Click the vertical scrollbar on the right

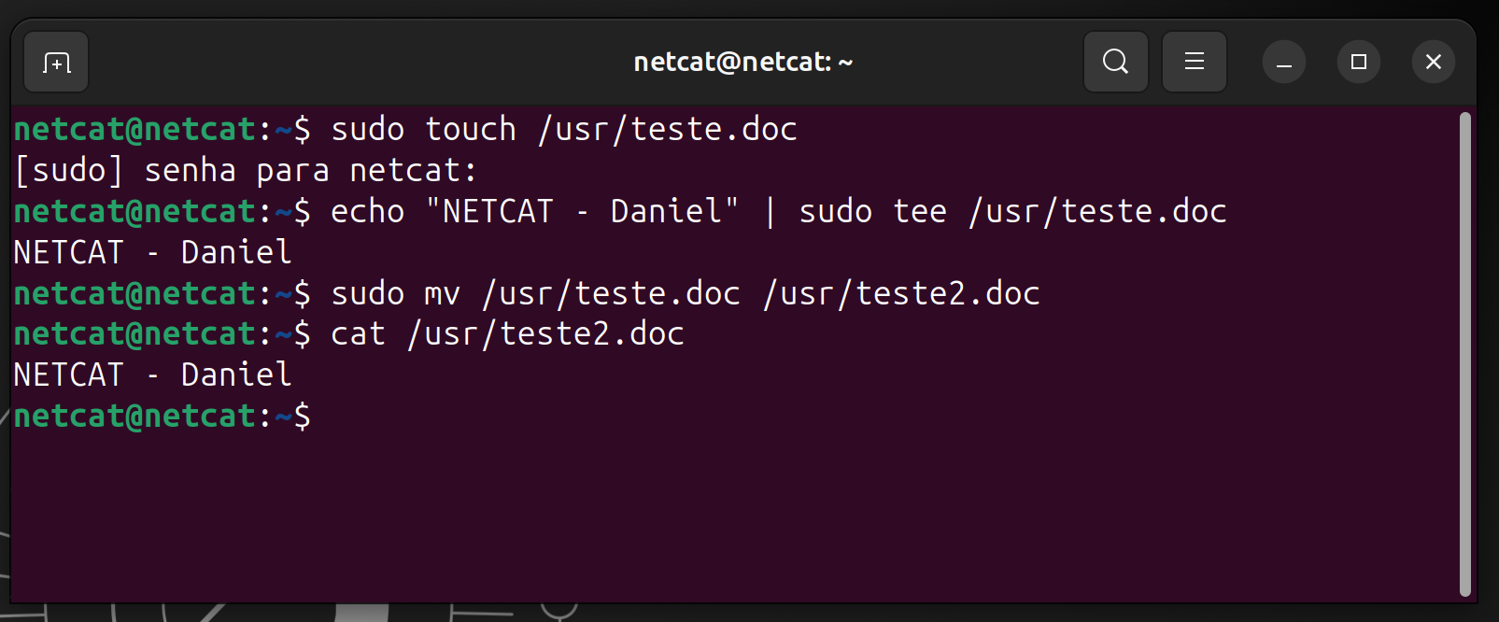click(1465, 354)
